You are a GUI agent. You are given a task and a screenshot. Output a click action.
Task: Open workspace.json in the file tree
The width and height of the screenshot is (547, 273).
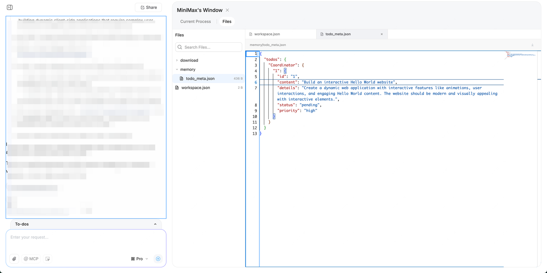coord(195,88)
